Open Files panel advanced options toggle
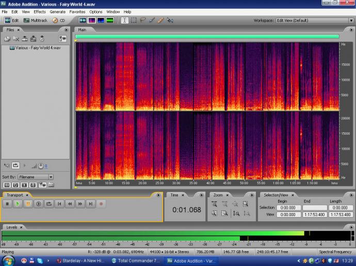The image size is (356, 266). 62,39
